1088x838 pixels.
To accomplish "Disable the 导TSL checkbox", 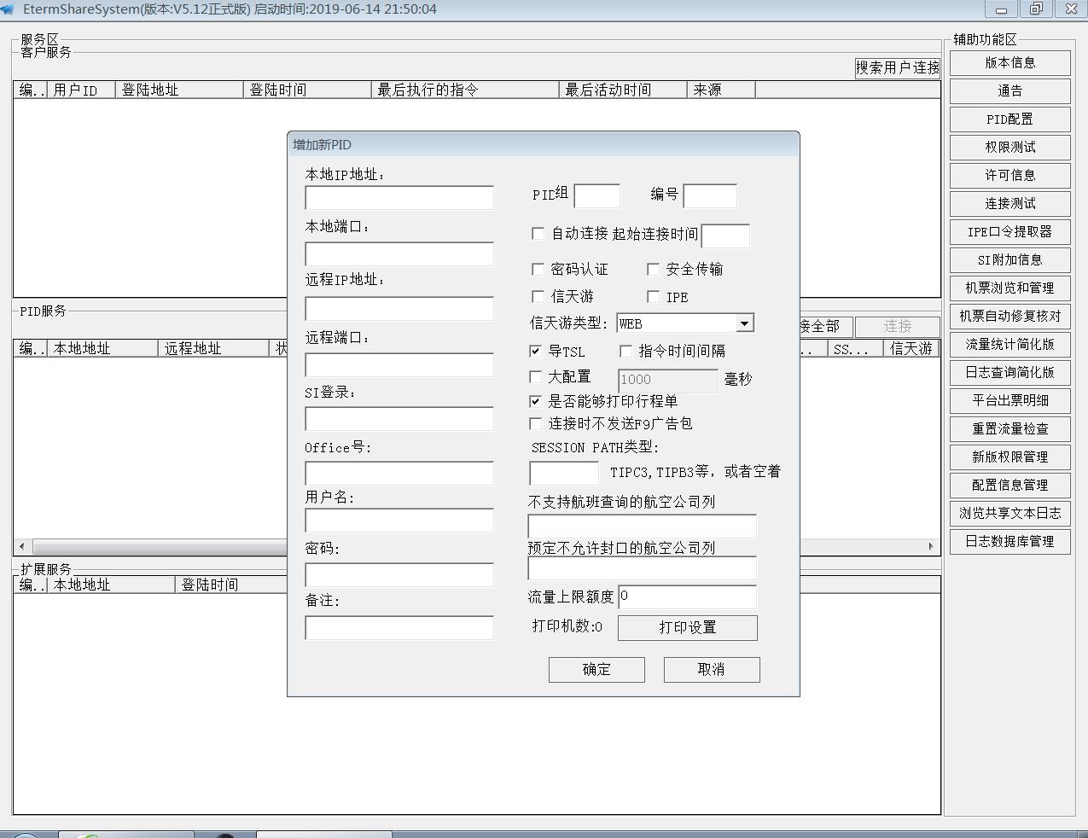I will (x=535, y=351).
